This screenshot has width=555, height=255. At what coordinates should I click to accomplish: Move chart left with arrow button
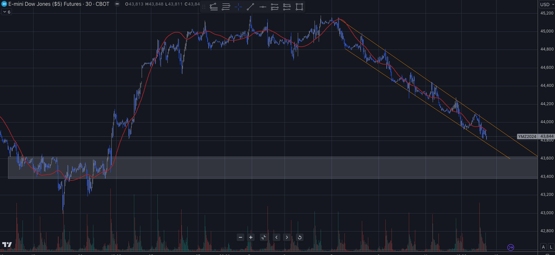[x=276, y=237]
